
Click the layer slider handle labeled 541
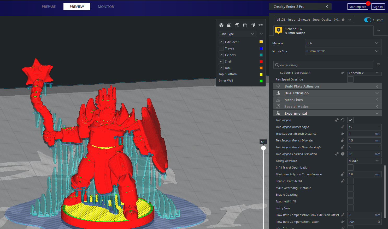(263, 148)
